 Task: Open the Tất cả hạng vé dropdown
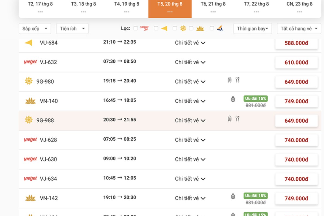299,29
